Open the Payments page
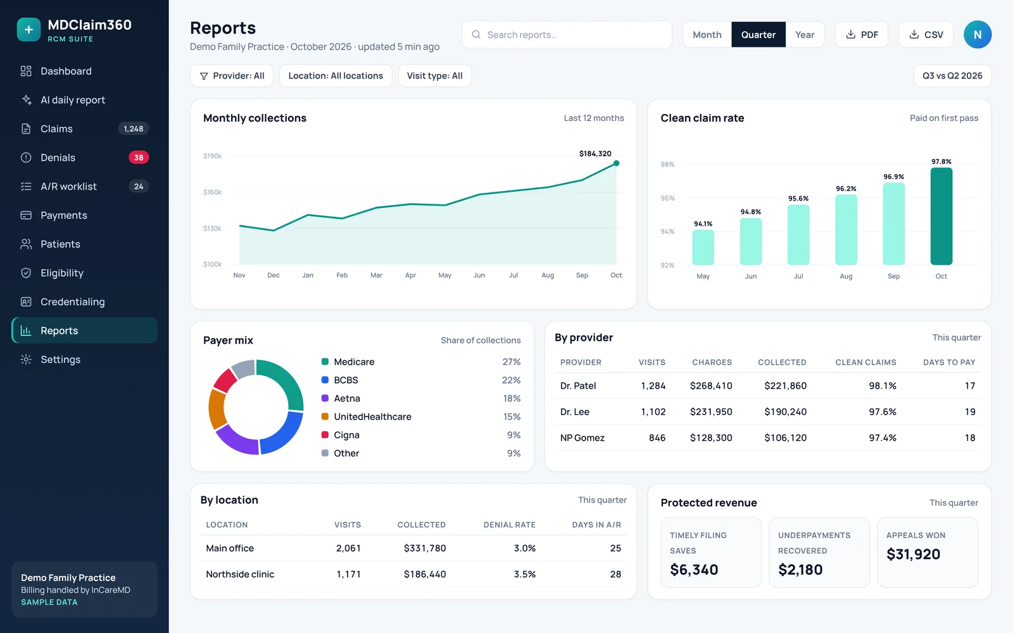 point(84,215)
